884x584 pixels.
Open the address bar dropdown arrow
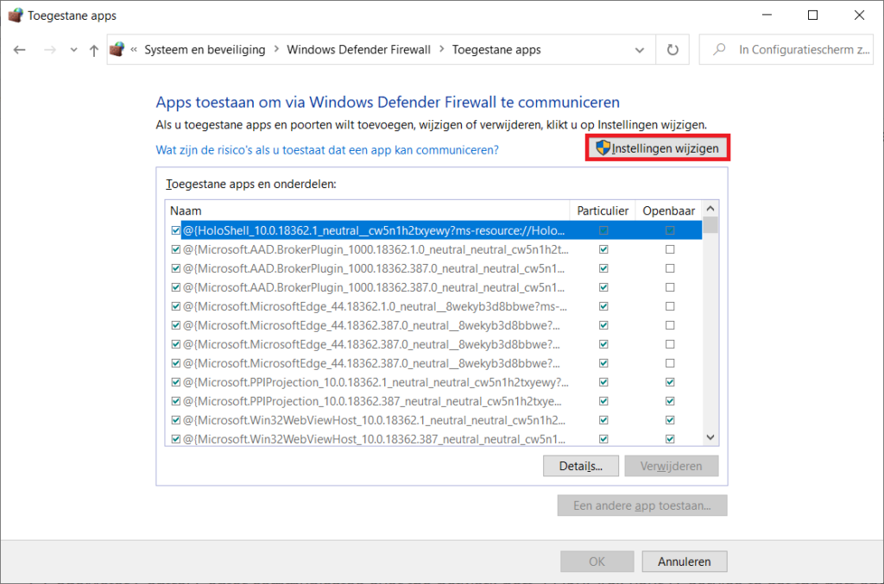click(x=639, y=49)
